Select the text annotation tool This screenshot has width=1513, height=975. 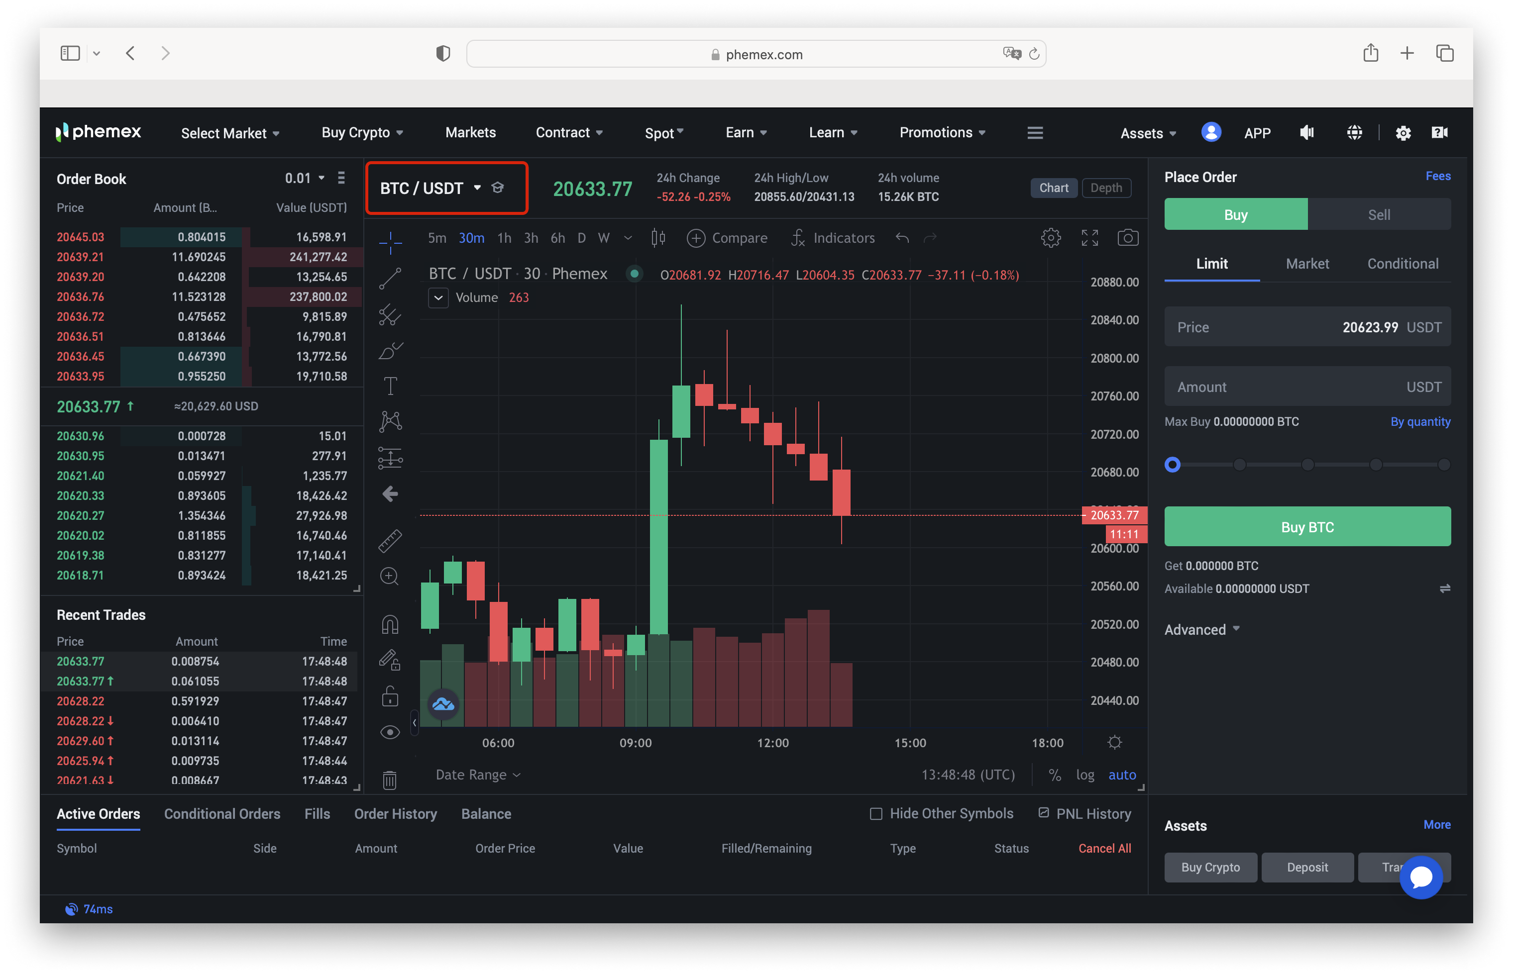click(x=390, y=386)
